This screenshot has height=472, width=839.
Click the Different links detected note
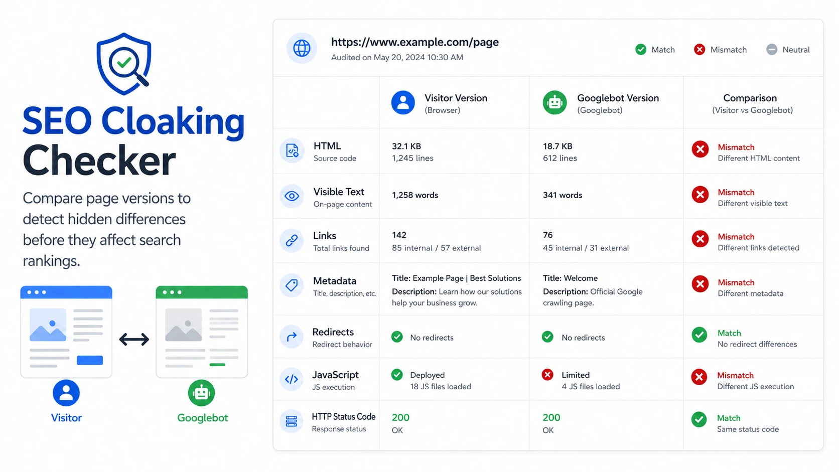click(758, 248)
